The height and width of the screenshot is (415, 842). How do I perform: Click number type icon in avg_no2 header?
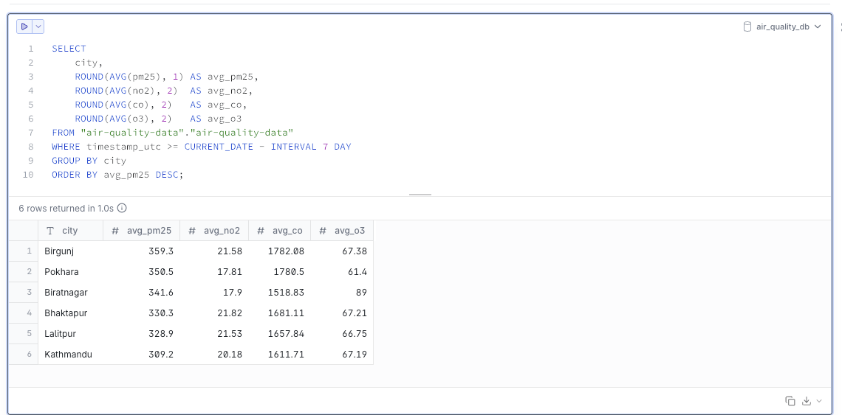[192, 231]
